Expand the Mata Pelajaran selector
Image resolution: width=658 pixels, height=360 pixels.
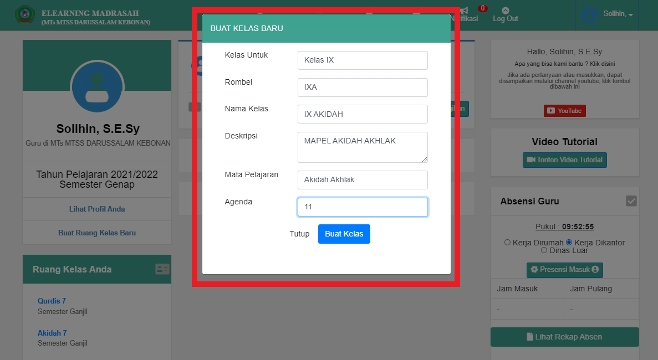pos(363,180)
